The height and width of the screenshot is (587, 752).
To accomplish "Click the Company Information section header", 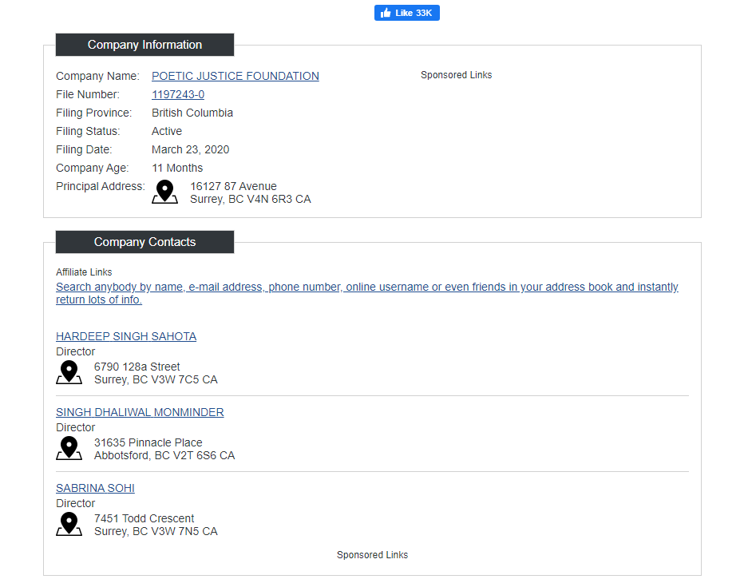I will [x=144, y=45].
